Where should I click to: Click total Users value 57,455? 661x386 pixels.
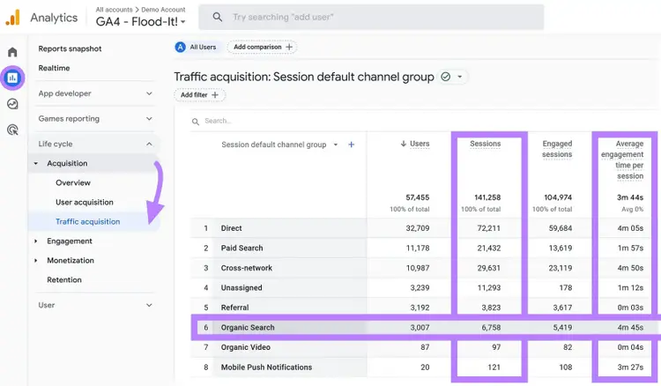[x=418, y=197]
